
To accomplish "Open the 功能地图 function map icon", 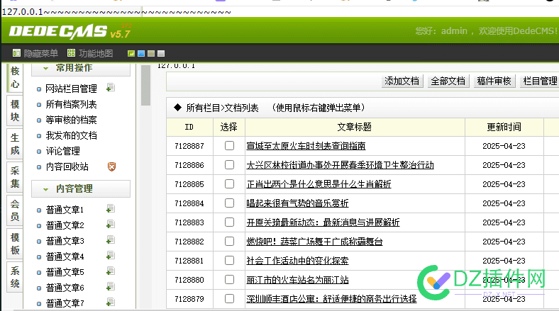I will click(x=72, y=53).
